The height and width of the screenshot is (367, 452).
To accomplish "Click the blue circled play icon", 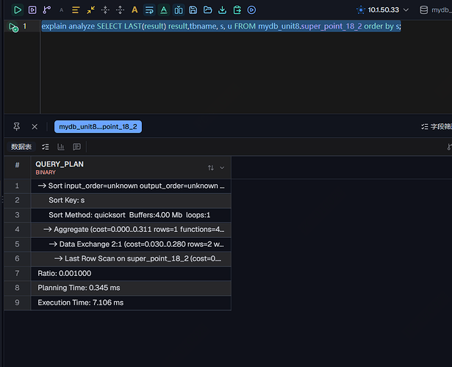I will pos(251,10).
